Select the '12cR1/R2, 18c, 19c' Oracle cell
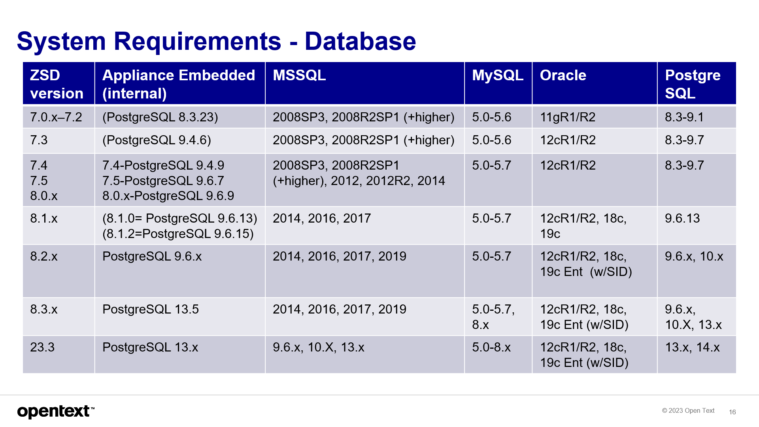Image resolution: width=759 pixels, height=427 pixels. [x=595, y=225]
